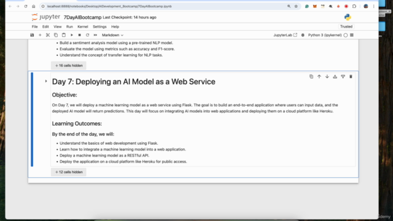This screenshot has height=221, width=393.
Task: Click the 'Deploy a machine learning model as a RESTful API' bullet
Action: tap(104, 155)
